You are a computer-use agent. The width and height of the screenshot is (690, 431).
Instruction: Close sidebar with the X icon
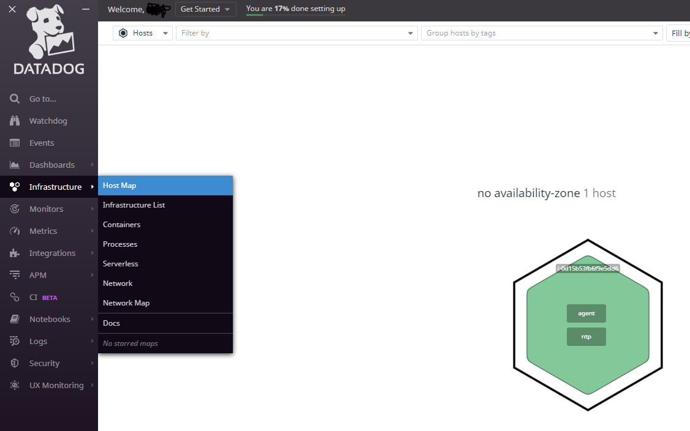coord(12,9)
